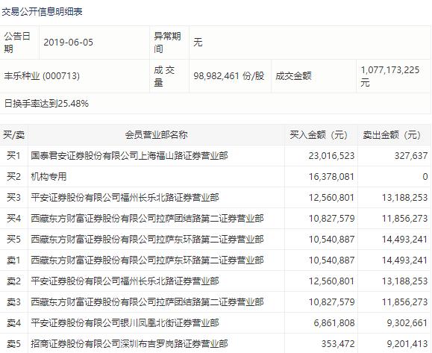
Task: Click 12,560,801 in the 买3 row
Action: 331,198
